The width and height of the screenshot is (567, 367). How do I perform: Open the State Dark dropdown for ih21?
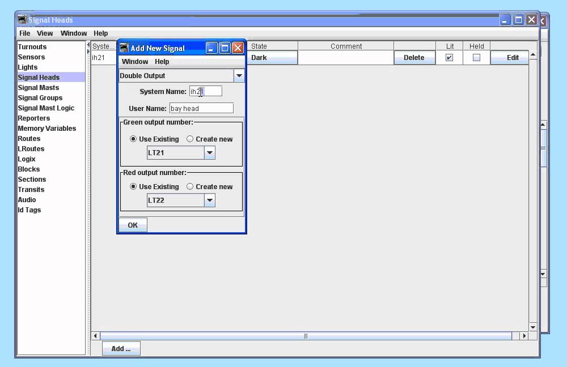pyautogui.click(x=273, y=57)
